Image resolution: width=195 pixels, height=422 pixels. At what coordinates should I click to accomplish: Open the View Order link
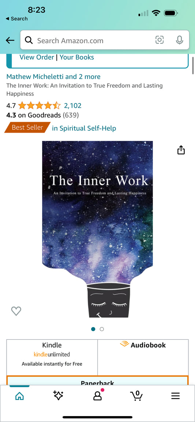(x=37, y=57)
